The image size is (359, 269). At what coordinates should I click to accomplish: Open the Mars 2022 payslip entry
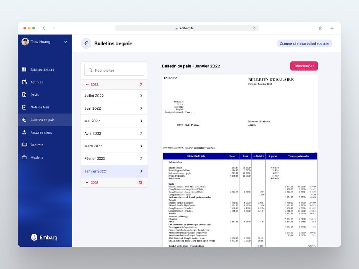click(x=114, y=146)
